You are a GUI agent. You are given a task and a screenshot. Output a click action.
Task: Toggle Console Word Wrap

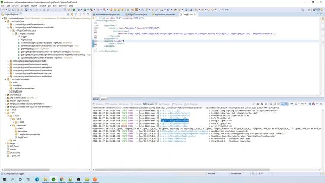(x=279, y=104)
